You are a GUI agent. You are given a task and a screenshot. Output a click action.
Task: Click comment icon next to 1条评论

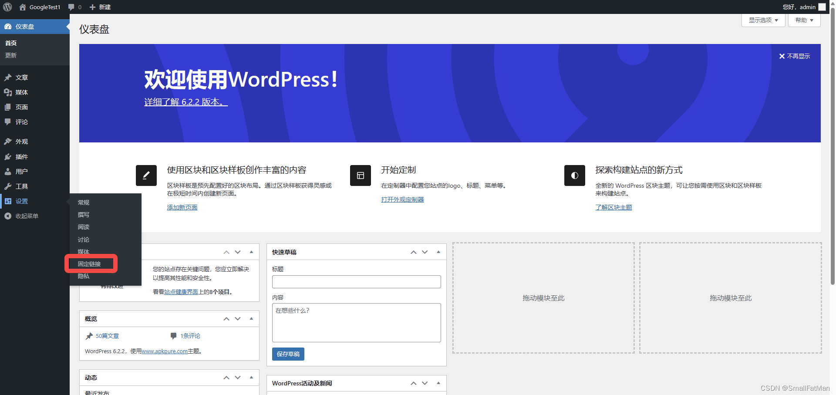173,336
